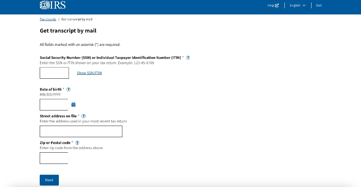Focus the Zip or Postal code field

[54, 158]
